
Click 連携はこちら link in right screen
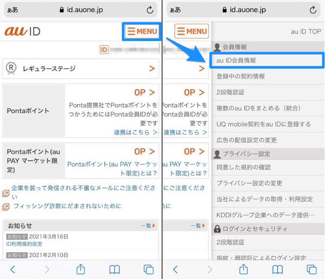click(x=185, y=132)
